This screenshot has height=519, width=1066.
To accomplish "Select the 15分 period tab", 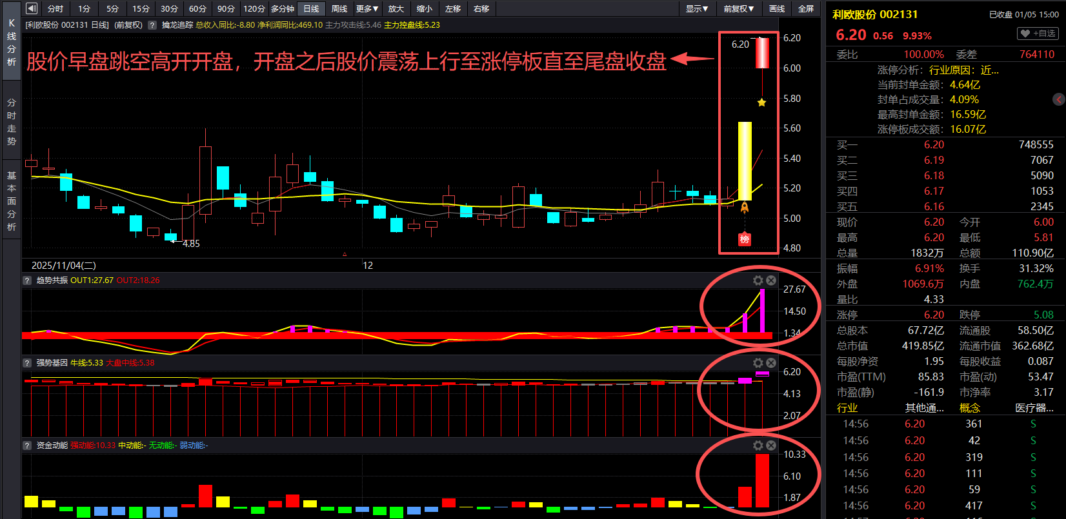I will click(x=141, y=8).
